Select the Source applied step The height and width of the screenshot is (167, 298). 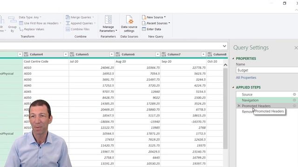pyautogui.click(x=247, y=94)
